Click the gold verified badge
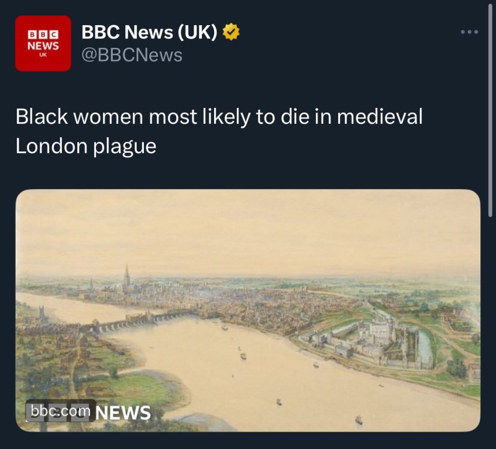The width and height of the screenshot is (496, 449). (x=232, y=32)
